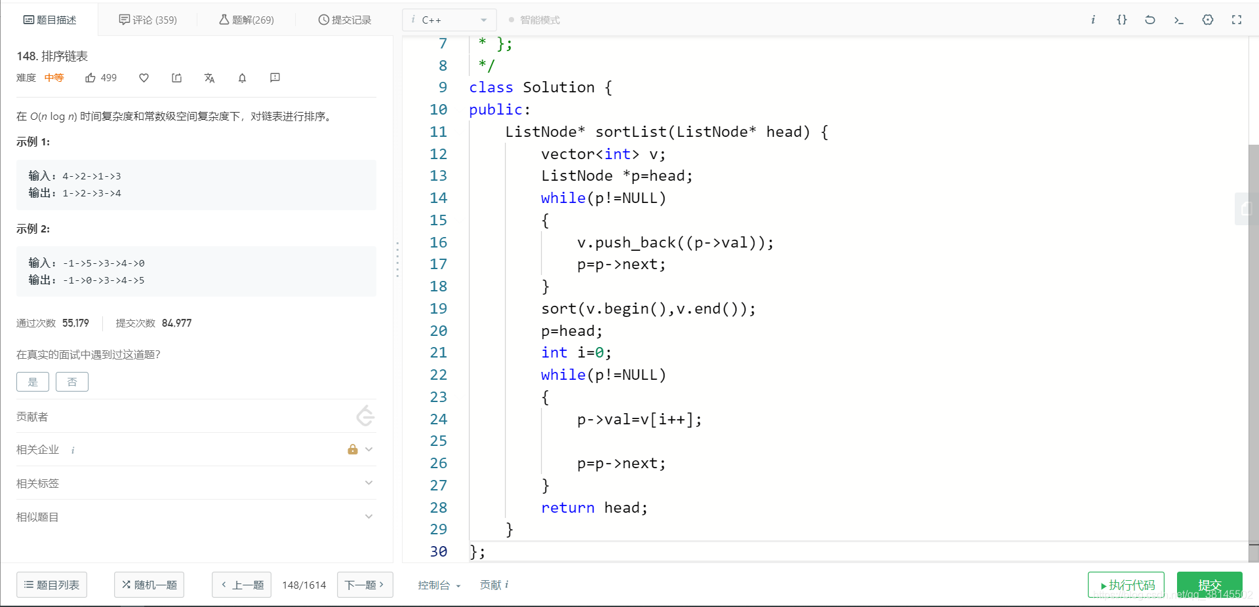The width and height of the screenshot is (1259, 607).
Task: Run the code with 执行代码
Action: click(x=1127, y=585)
